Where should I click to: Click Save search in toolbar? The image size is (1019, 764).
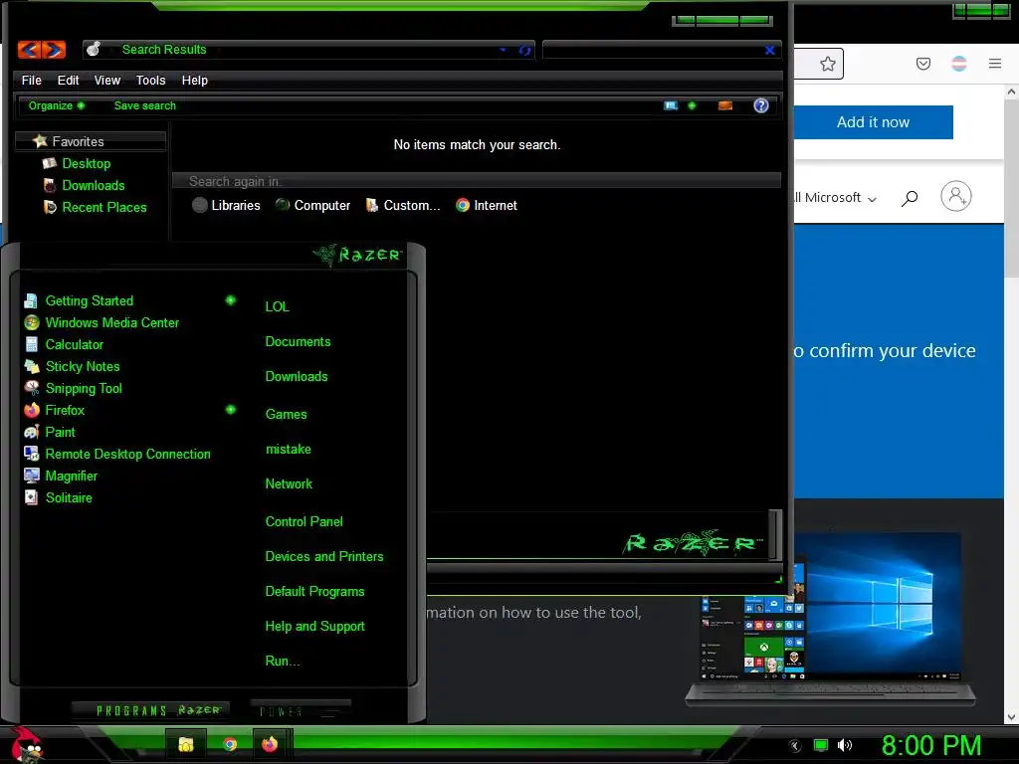pos(145,105)
